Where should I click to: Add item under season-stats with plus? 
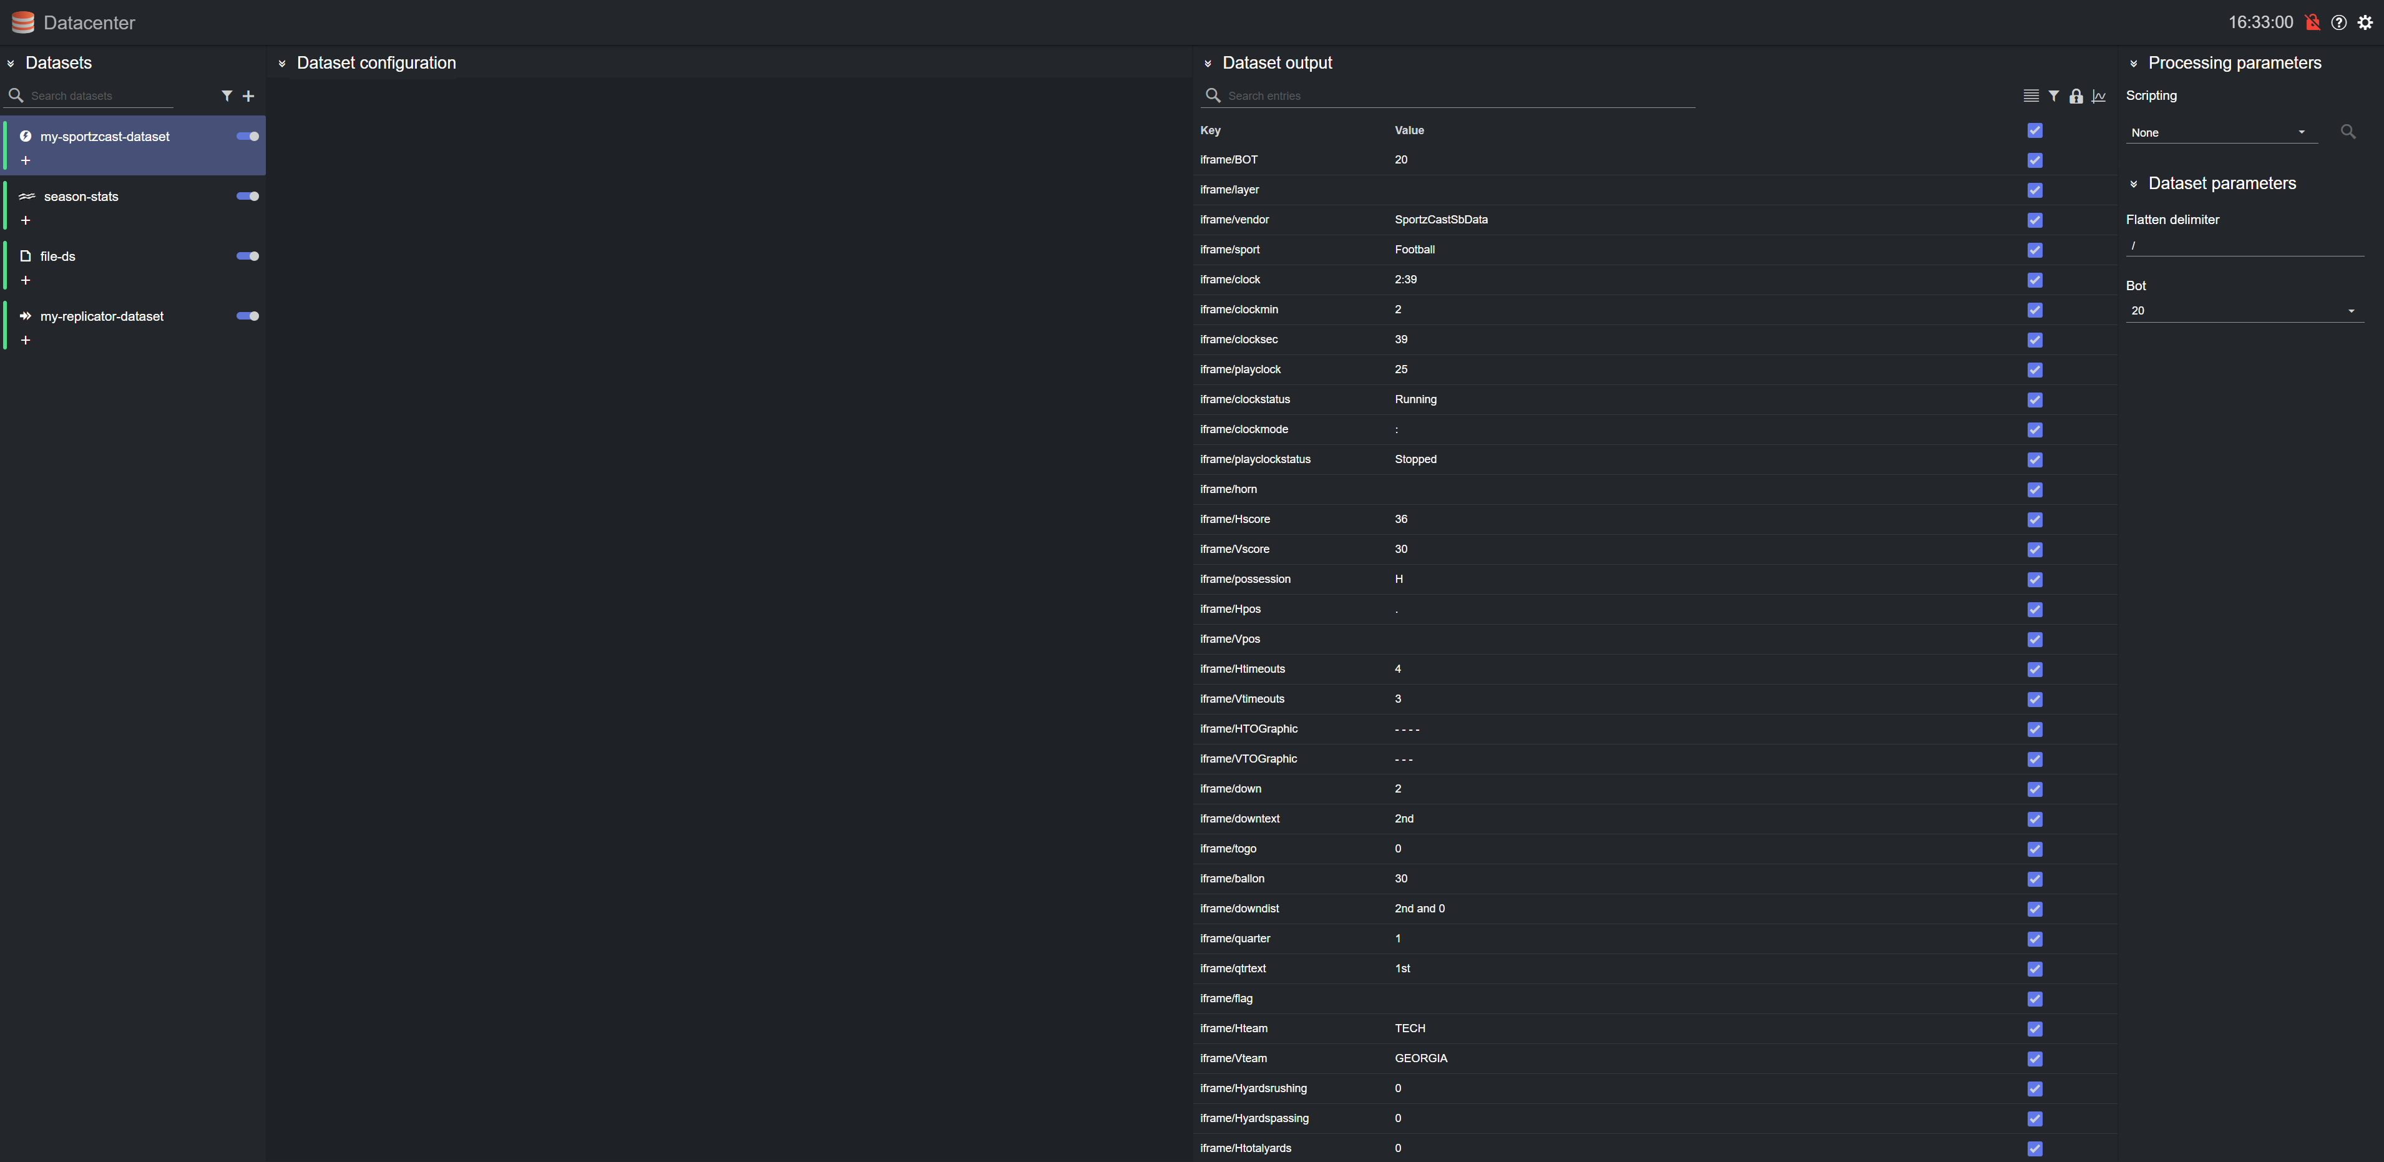tap(26, 220)
